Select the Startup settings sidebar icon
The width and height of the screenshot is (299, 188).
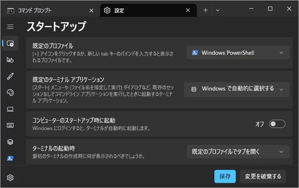[10, 44]
